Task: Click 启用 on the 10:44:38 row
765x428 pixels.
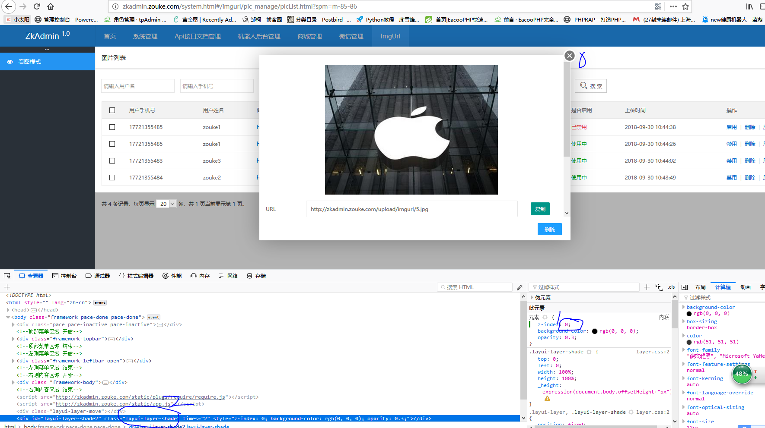Action: pyautogui.click(x=732, y=127)
